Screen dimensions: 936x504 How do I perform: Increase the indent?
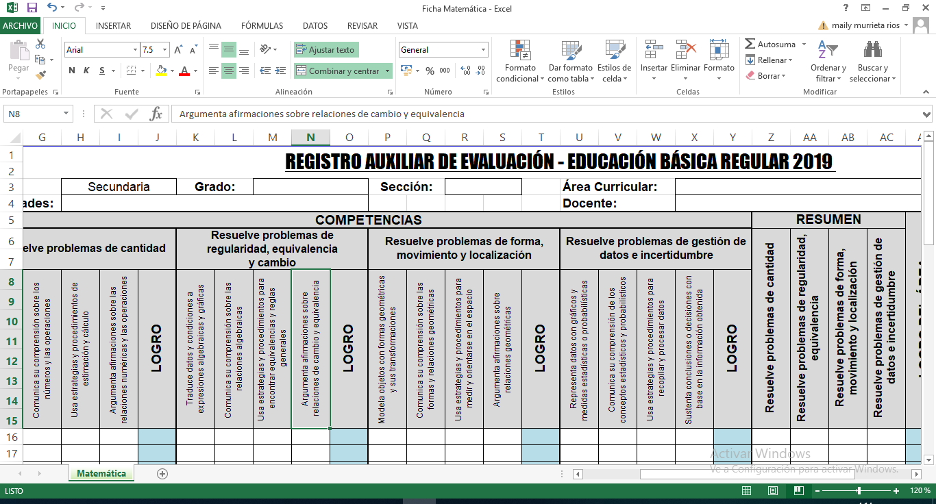tap(280, 71)
